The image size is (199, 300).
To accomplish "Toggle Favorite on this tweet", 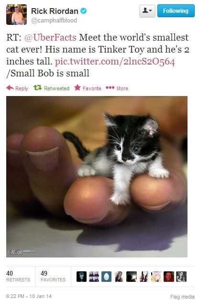I will [x=88, y=88].
